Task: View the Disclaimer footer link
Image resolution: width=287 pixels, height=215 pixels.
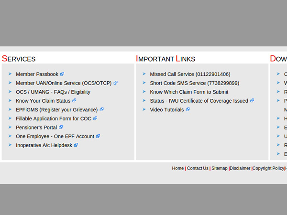Action: [x=240, y=168]
